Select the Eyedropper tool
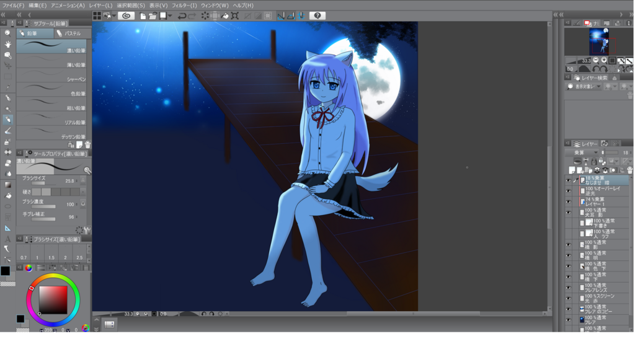This screenshot has height=357, width=635. 7,87
